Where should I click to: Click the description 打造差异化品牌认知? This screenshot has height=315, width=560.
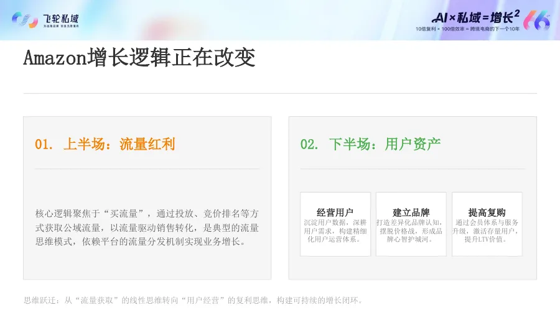tap(411, 231)
